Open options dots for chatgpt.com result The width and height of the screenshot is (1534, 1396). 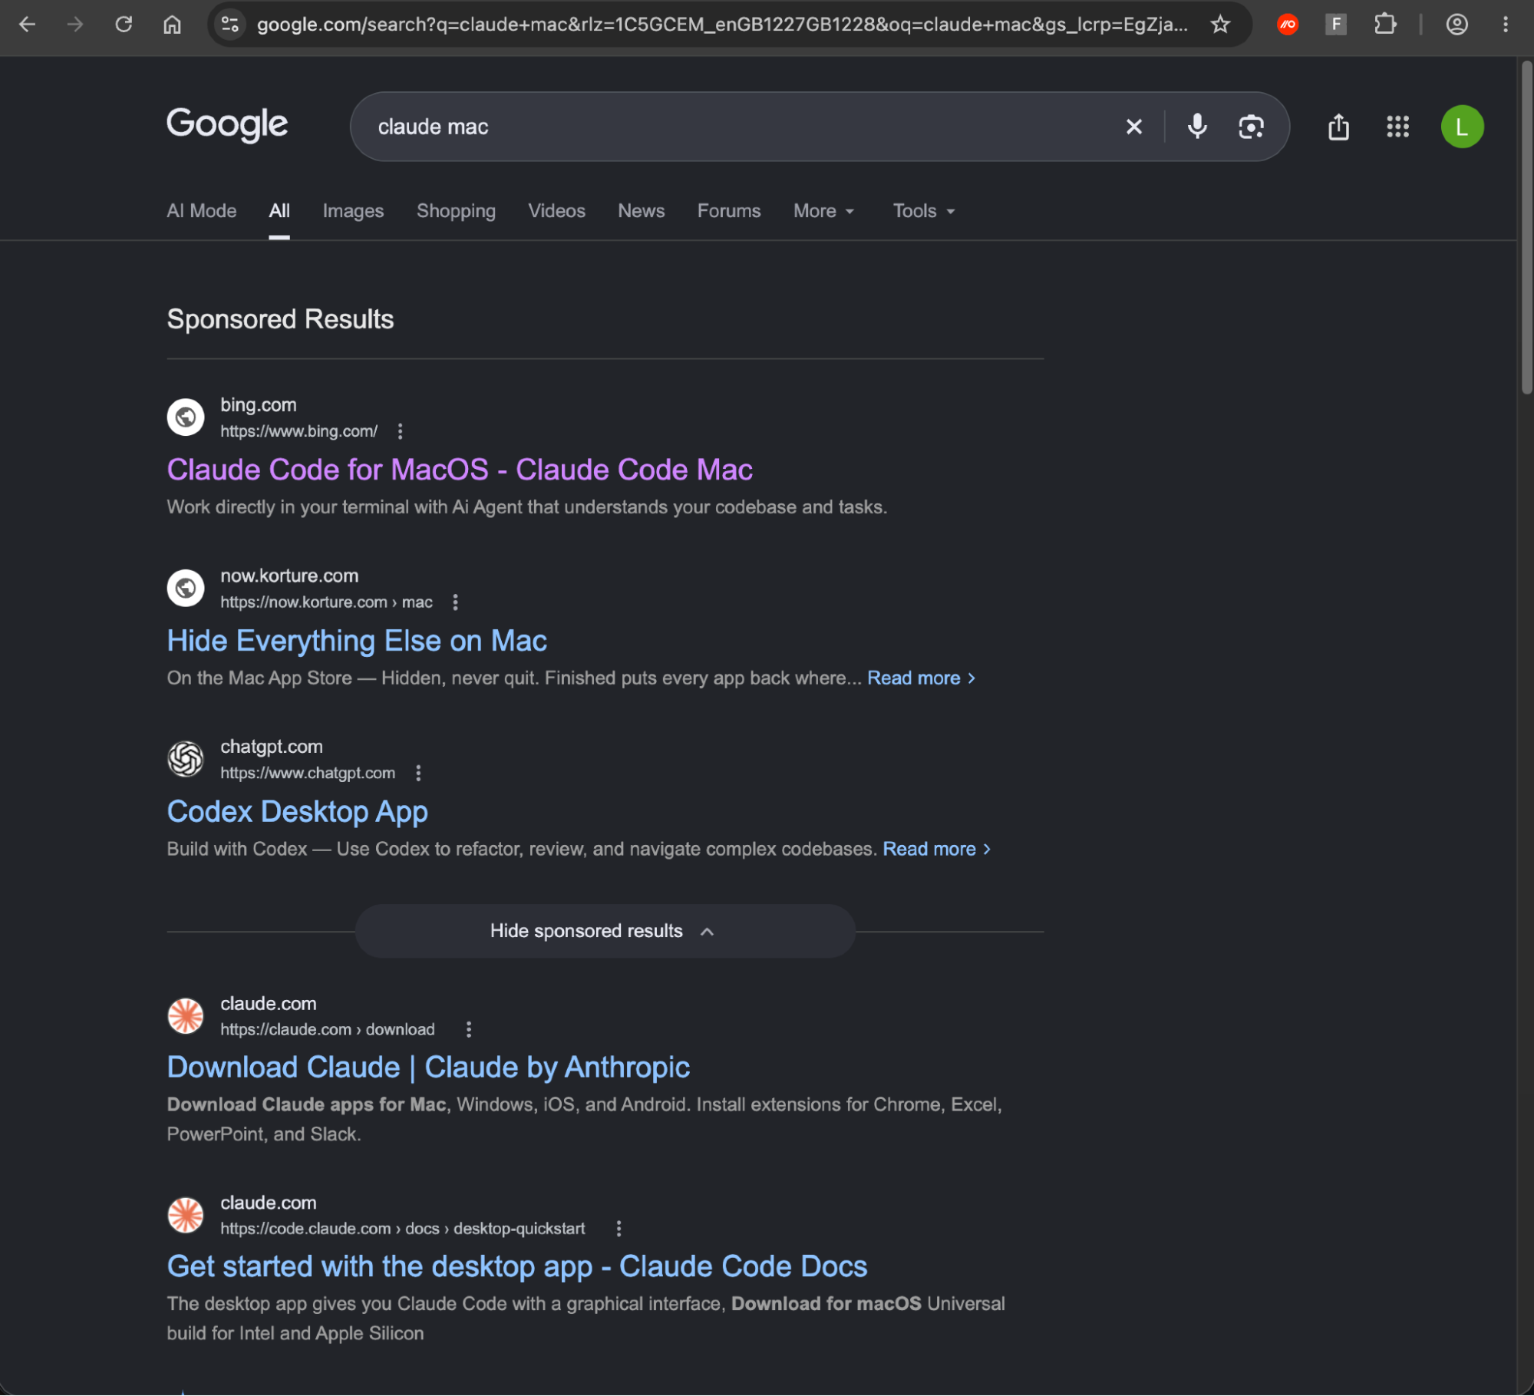coord(418,773)
